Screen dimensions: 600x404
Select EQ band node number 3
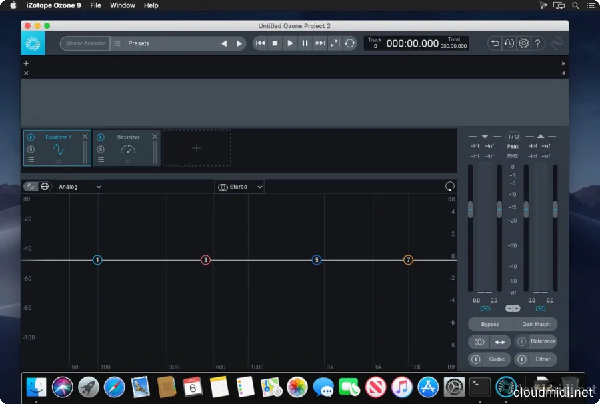(x=205, y=260)
